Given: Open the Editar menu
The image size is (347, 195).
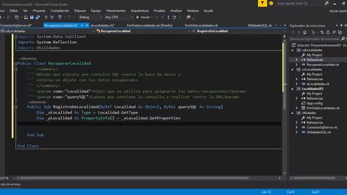Looking at the screenshot, I should [x=14, y=11].
